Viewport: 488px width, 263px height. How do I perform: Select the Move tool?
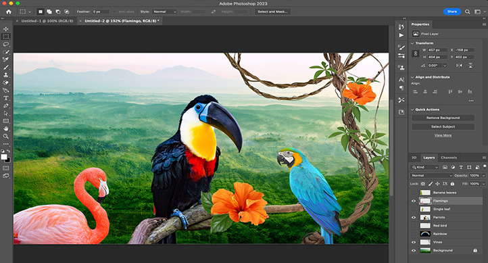click(6, 29)
